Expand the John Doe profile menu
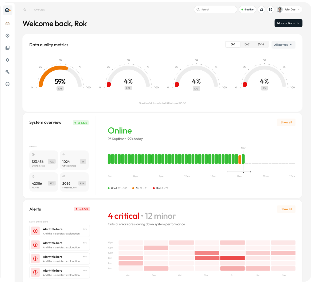311x284 pixels. [x=289, y=9]
